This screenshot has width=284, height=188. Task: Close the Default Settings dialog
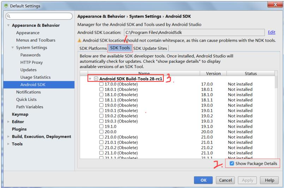pyautogui.click(x=275, y=5)
